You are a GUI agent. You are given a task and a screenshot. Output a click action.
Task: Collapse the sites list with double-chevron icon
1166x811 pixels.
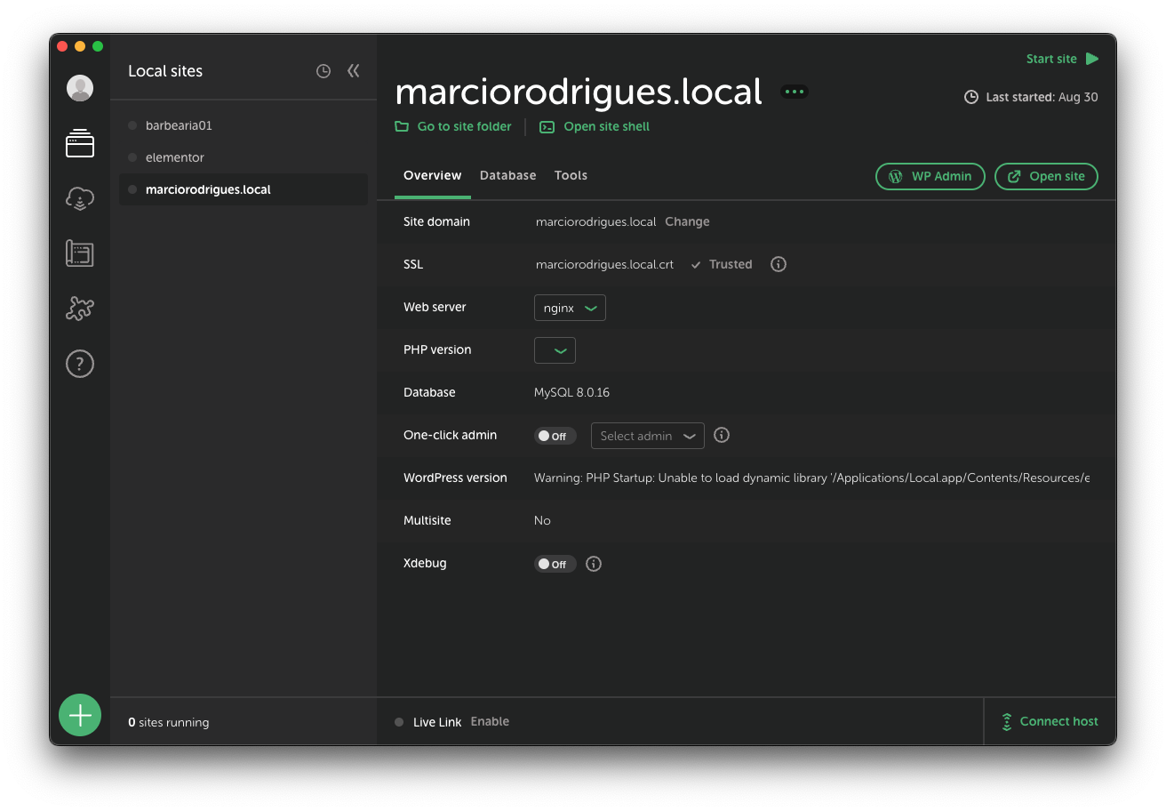pos(353,70)
